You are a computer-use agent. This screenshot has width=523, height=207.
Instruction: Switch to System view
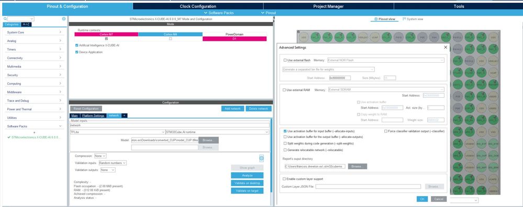tap(413, 19)
